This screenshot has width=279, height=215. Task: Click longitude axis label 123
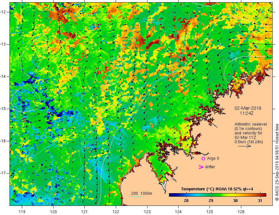click(x=147, y=212)
